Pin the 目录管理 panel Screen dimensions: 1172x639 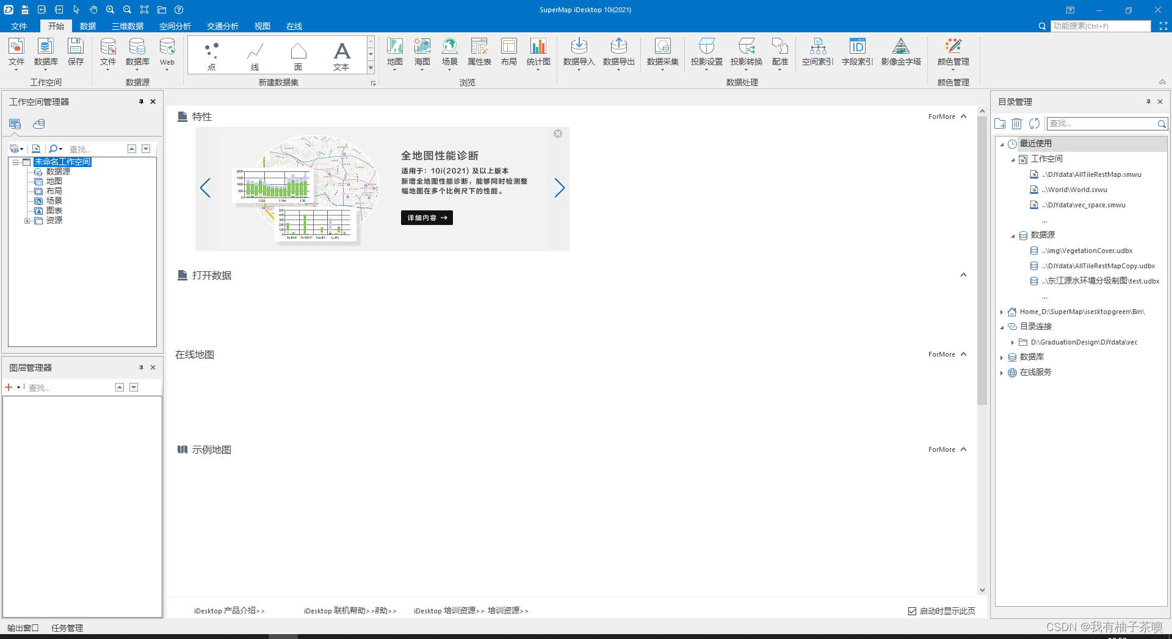[1148, 102]
